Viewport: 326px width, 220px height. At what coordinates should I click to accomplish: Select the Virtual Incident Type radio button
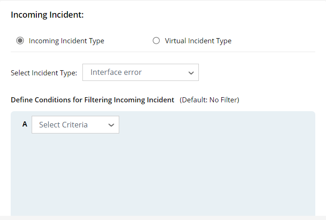pos(156,41)
